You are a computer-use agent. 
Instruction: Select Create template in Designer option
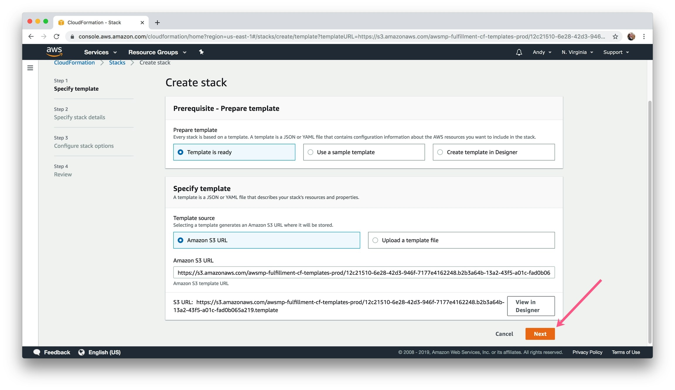tap(494, 152)
